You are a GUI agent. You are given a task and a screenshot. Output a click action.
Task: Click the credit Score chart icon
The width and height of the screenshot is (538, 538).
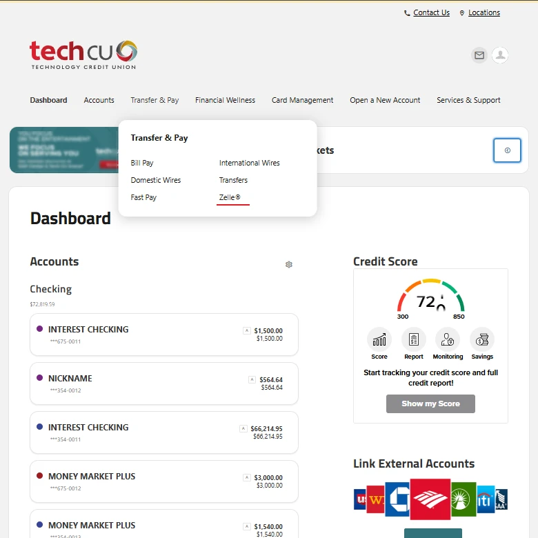click(379, 339)
